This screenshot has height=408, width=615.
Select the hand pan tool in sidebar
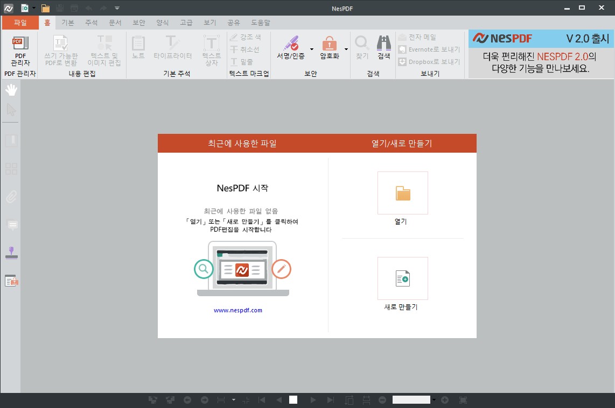(11, 90)
